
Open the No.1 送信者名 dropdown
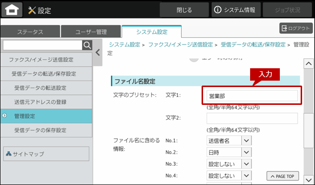[229, 140]
